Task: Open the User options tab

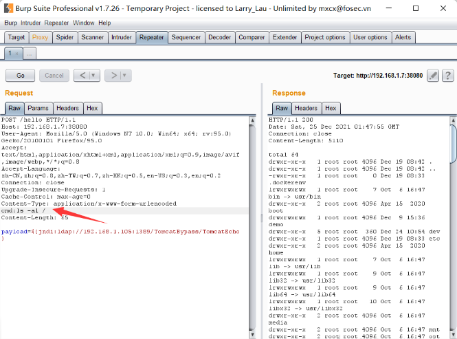Action: [370, 37]
